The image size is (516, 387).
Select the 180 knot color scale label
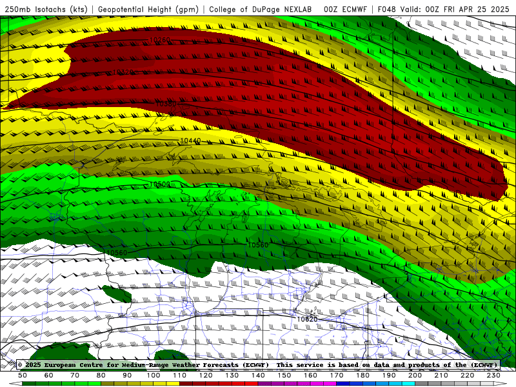(362, 375)
